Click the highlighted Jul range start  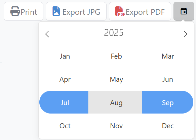tap(64, 102)
